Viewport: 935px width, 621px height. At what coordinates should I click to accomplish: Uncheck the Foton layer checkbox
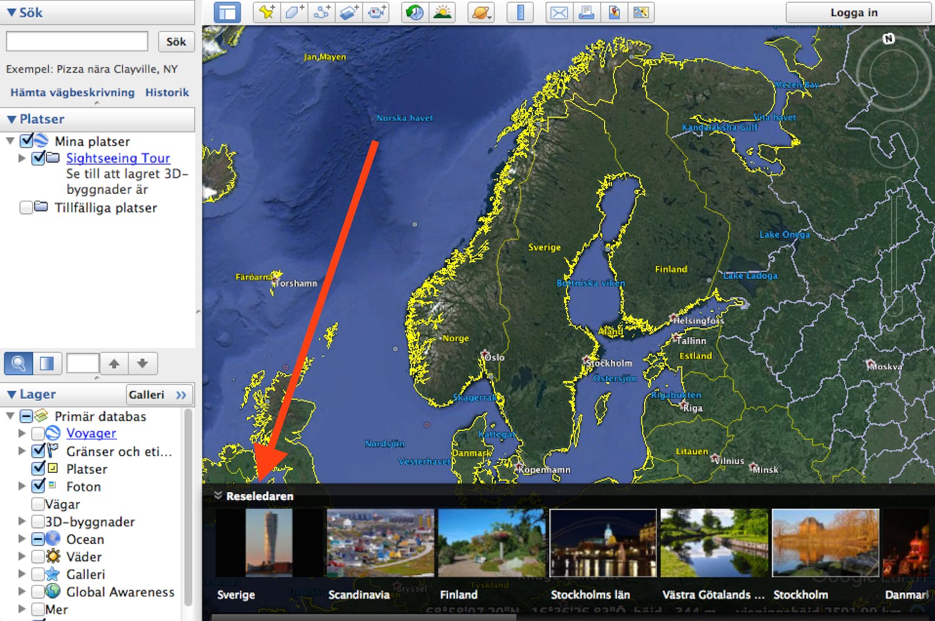pyautogui.click(x=38, y=486)
